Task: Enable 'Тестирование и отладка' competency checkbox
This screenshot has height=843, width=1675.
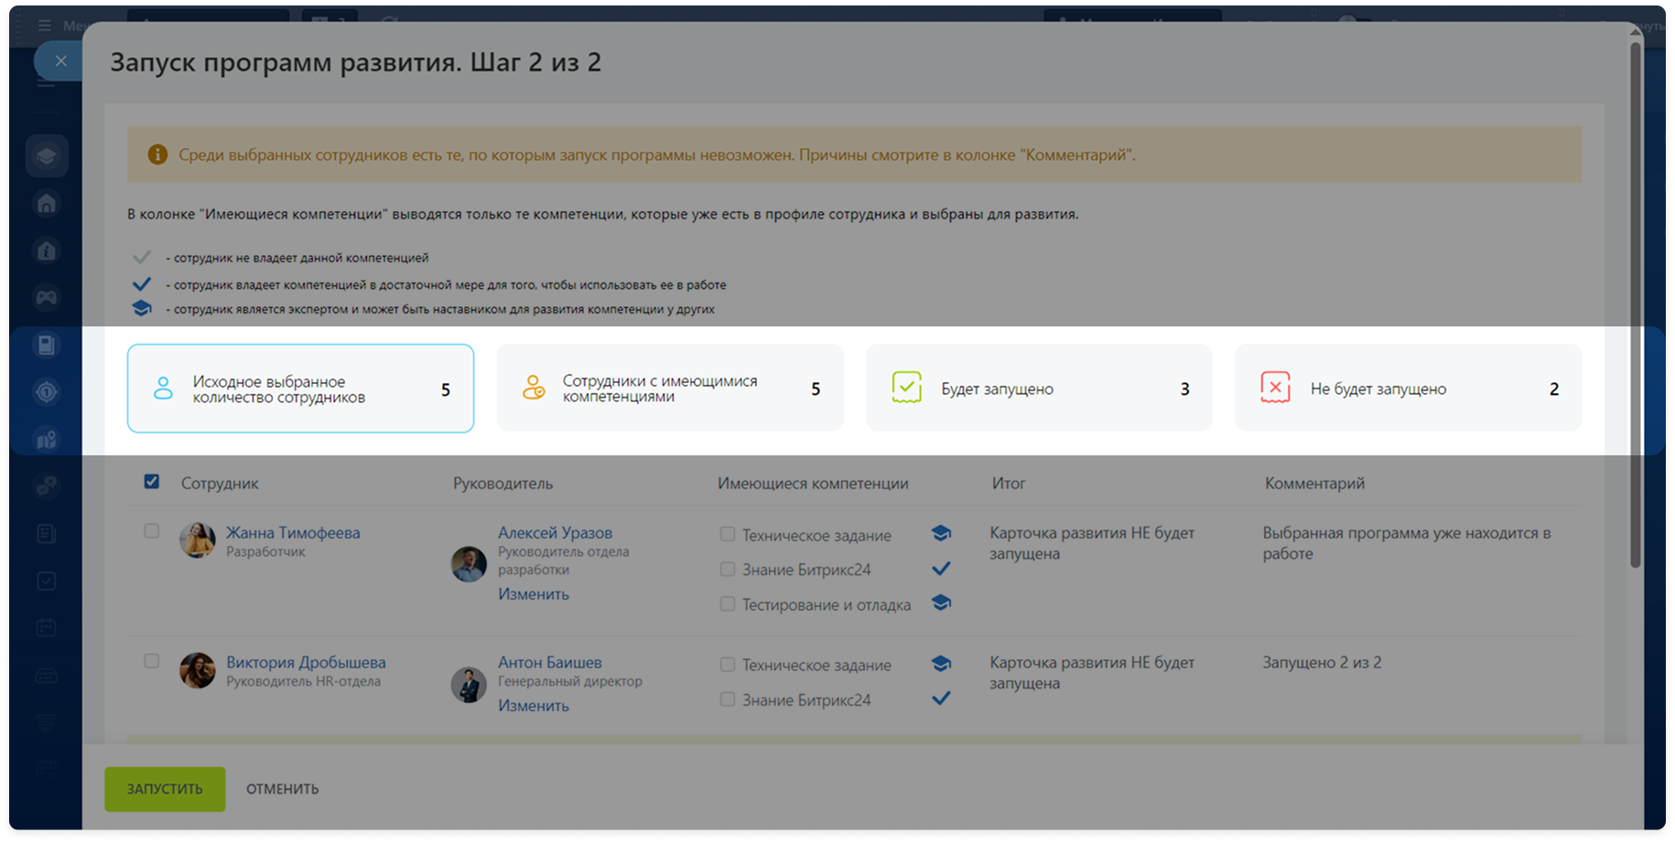Action: (728, 604)
